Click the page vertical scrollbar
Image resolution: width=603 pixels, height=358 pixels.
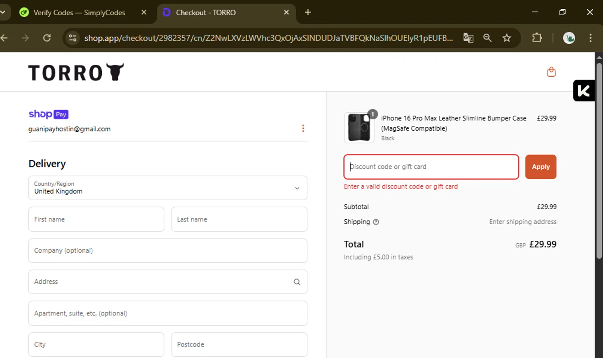click(x=599, y=161)
